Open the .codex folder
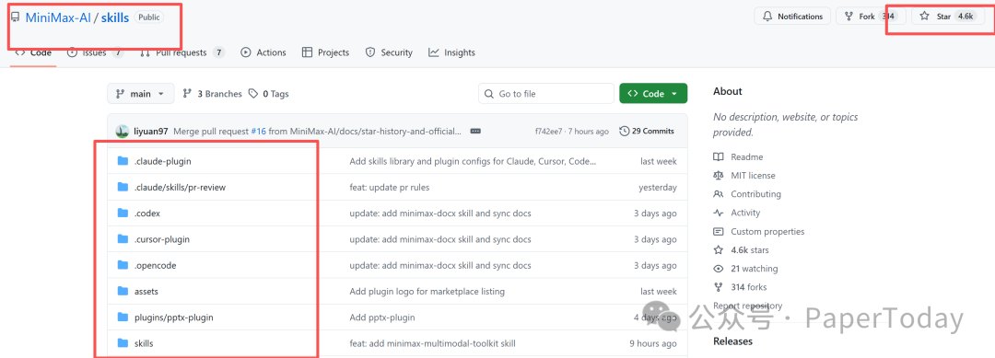 point(147,214)
